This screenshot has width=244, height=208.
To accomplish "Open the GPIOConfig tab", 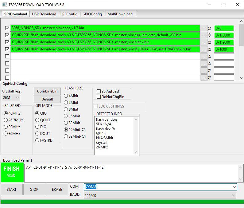I will (x=92, y=14).
